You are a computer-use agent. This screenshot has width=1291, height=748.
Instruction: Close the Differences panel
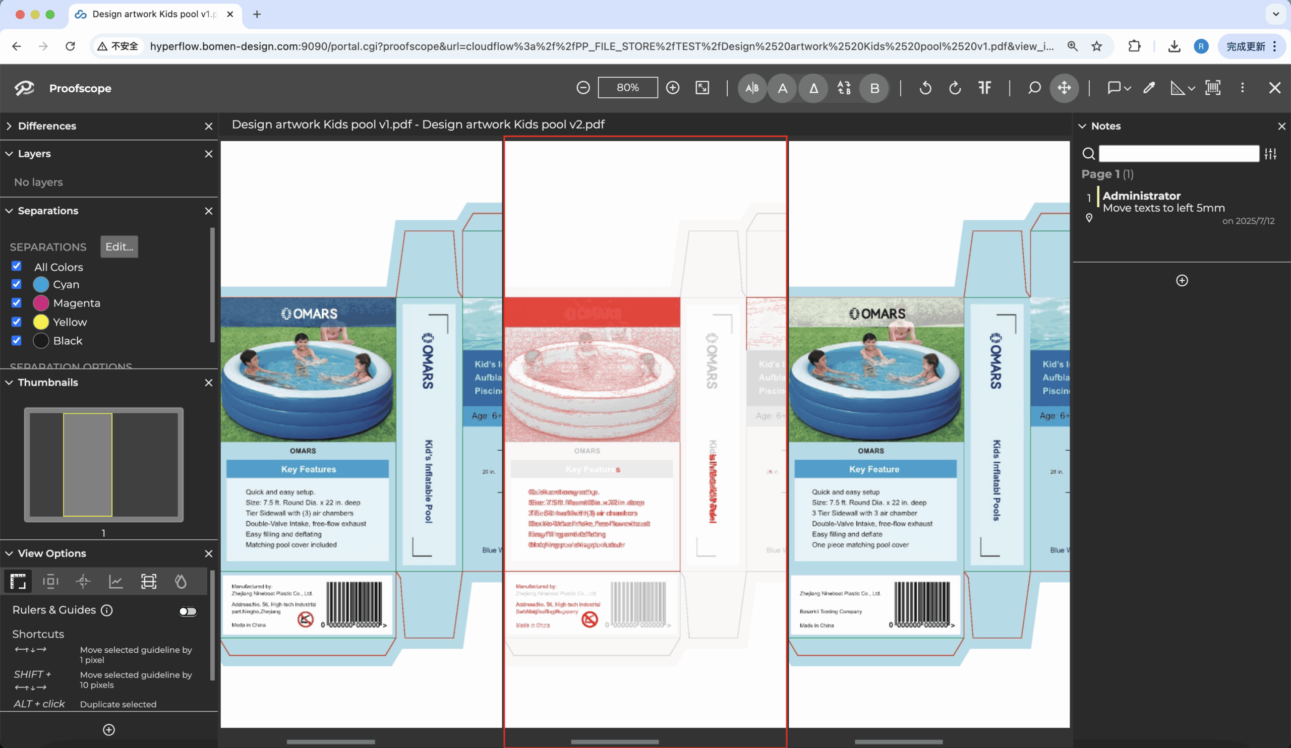tap(208, 126)
